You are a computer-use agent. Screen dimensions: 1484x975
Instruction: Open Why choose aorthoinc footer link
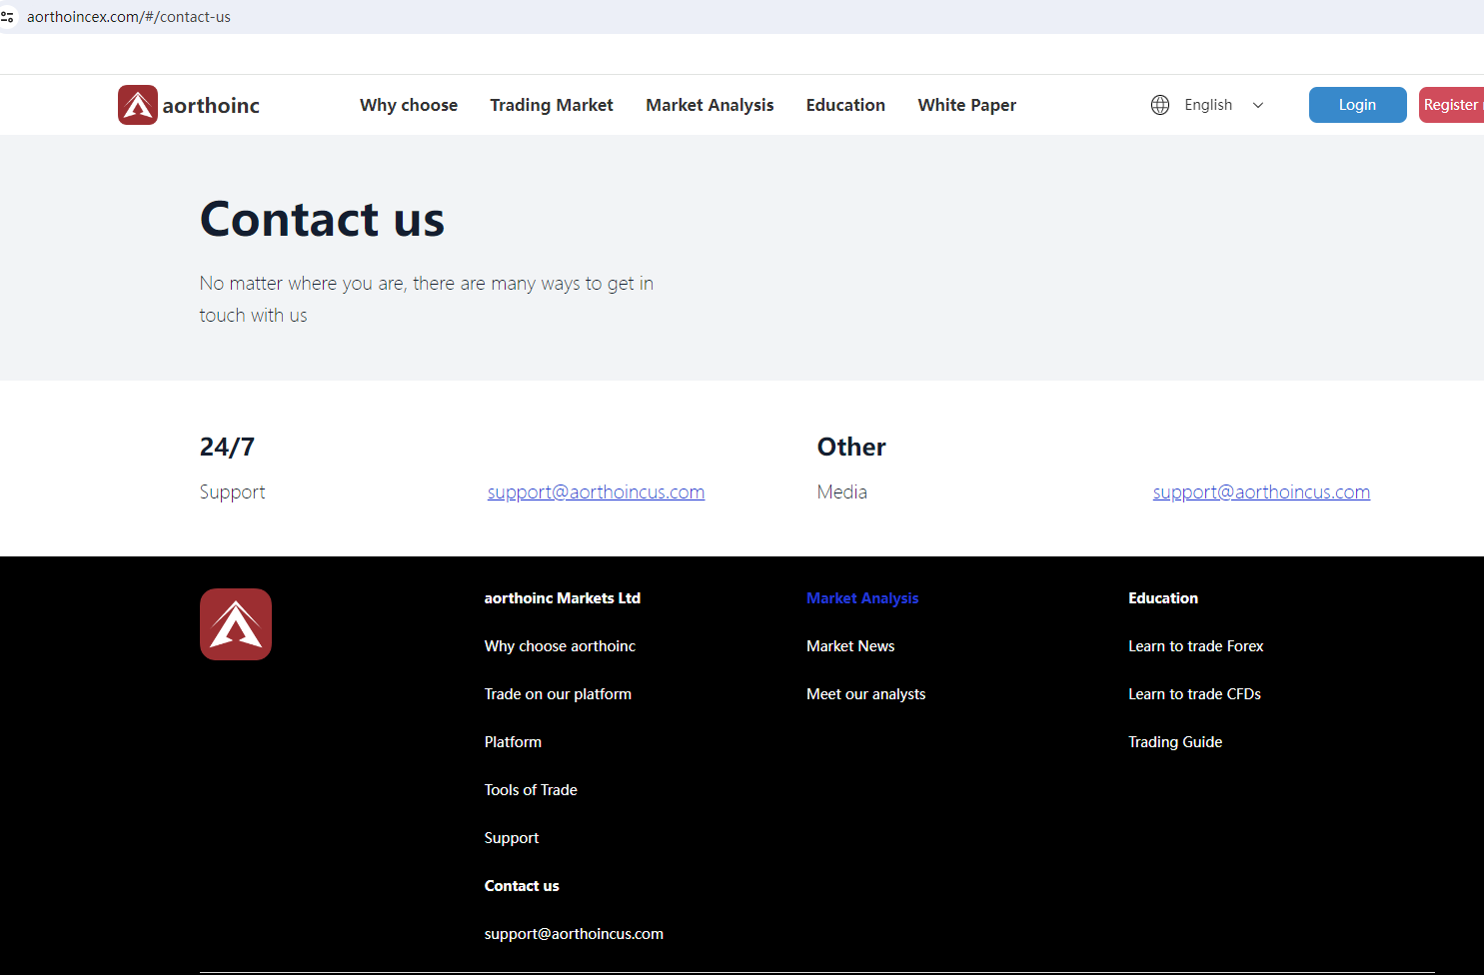[x=560, y=646]
